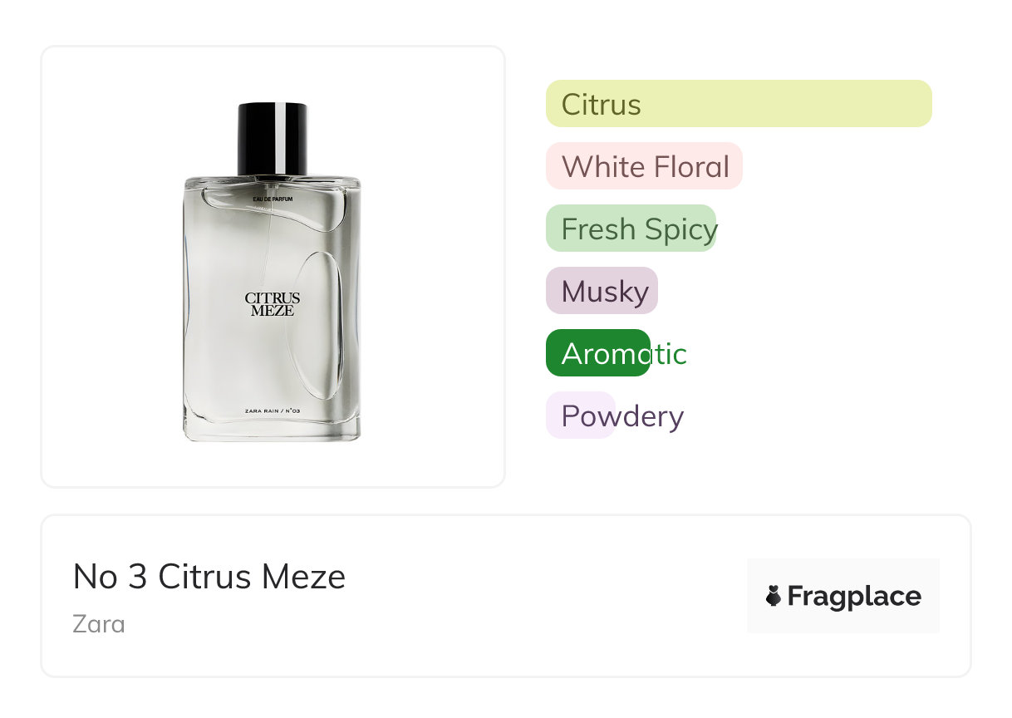Click the word Meze in the product title
The image size is (1012, 718).
[307, 577]
